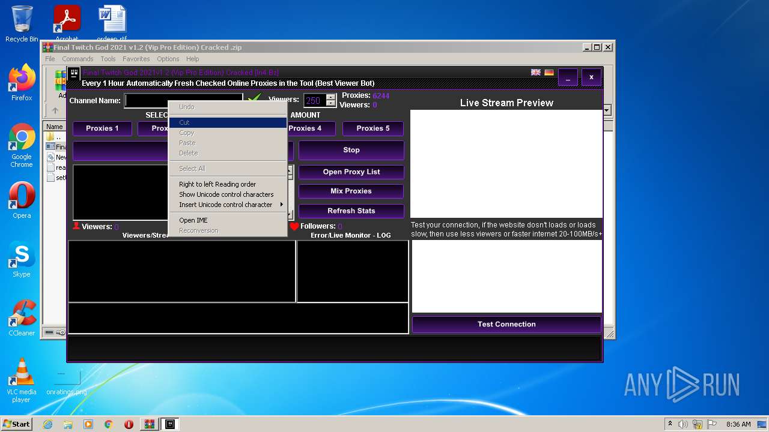The width and height of the screenshot is (769, 432).
Task: Open Action Center flag in tray
Action: coord(713,424)
